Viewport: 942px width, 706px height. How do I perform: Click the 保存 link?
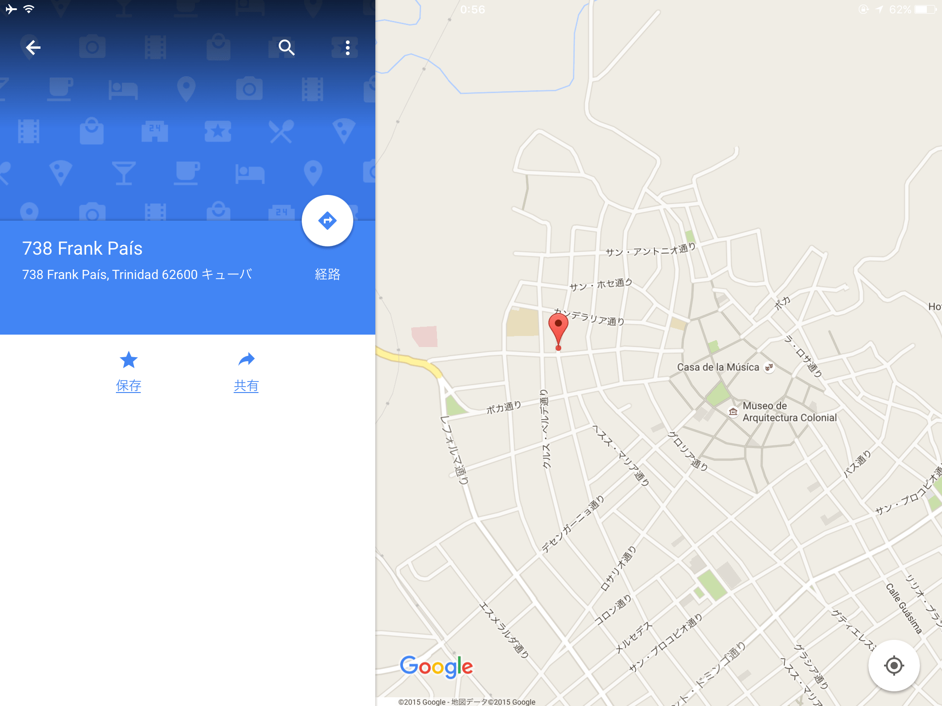coord(128,386)
